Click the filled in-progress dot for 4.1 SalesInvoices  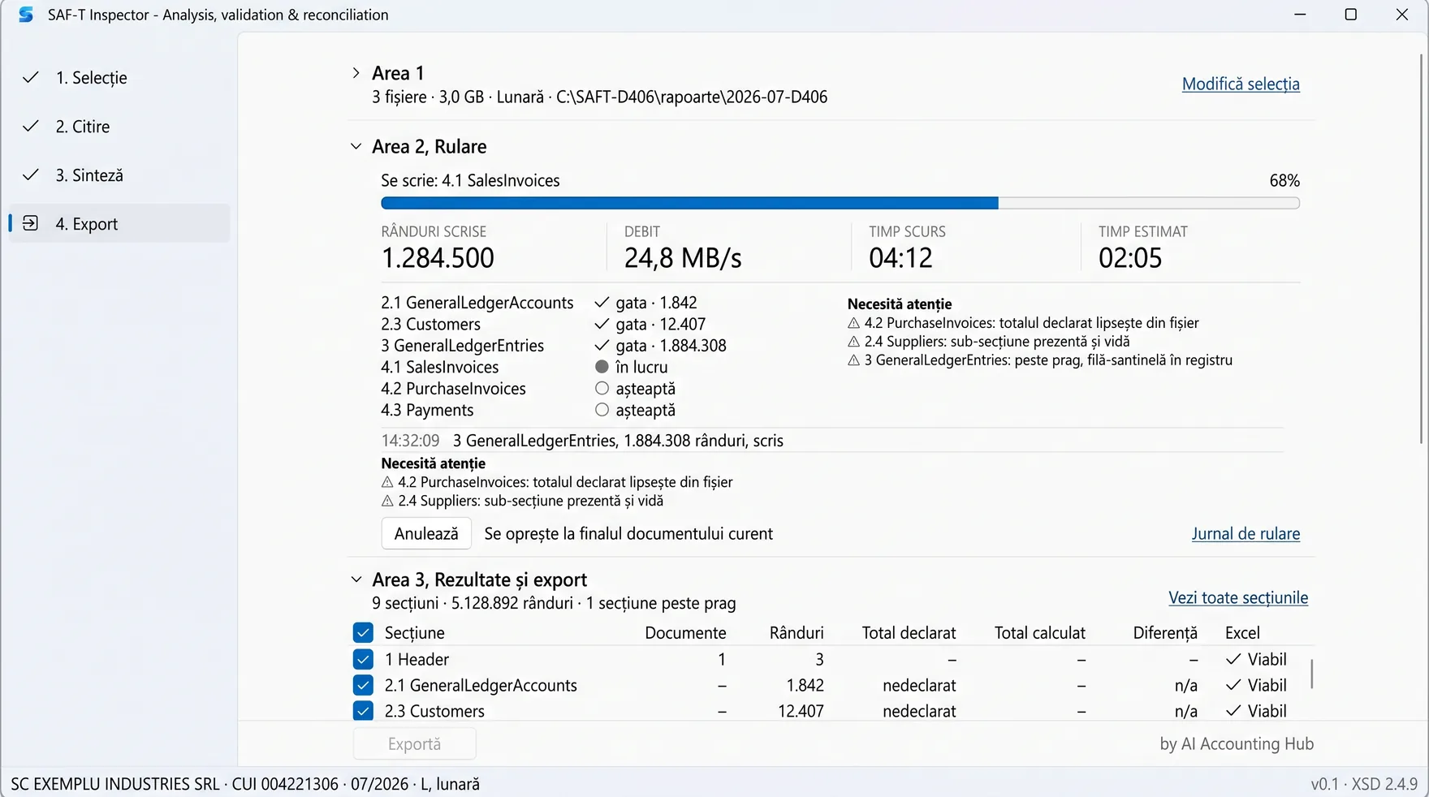coord(602,367)
